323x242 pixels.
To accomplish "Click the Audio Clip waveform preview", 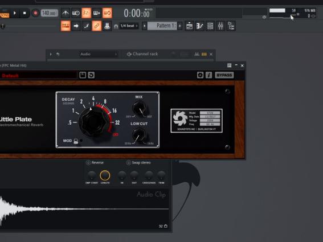I will [x=84, y=209].
